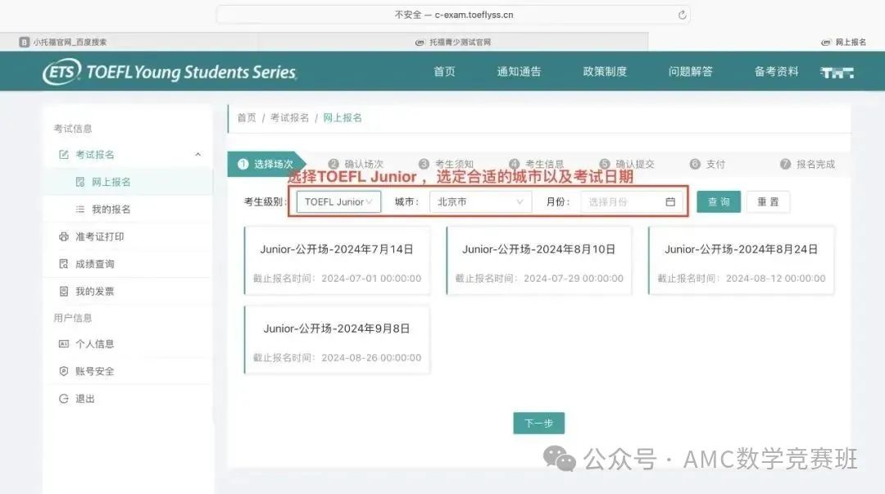Screen dimensions: 885x494
Task: Click the 退出 logout icon
Action: point(64,399)
